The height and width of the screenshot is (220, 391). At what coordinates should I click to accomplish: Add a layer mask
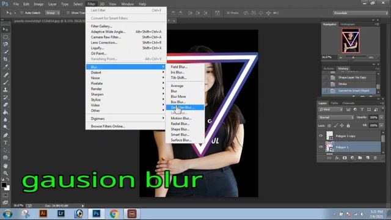[x=345, y=158]
